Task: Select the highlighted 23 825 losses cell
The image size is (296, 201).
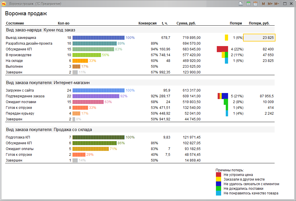Action: tap(259, 38)
